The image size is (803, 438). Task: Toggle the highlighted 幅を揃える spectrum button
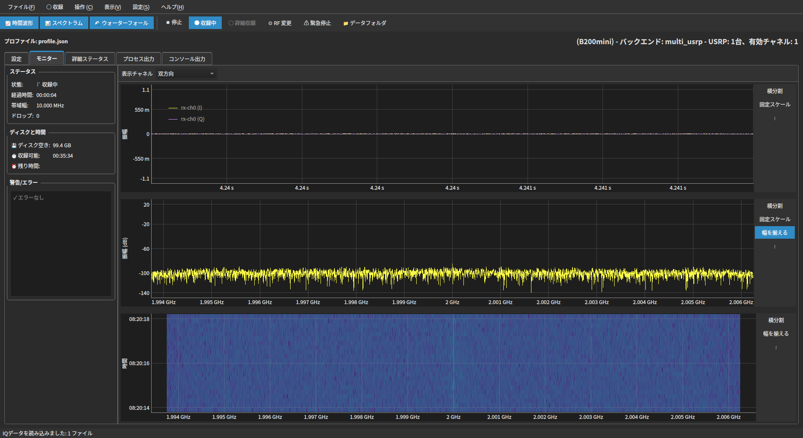pos(775,233)
